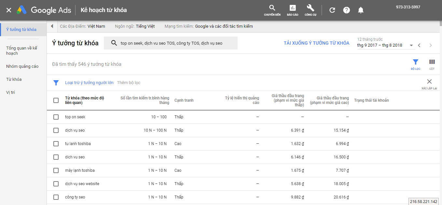Tick the checkbox for 'top on seek'
The height and width of the screenshot is (205, 442).
click(x=56, y=117)
